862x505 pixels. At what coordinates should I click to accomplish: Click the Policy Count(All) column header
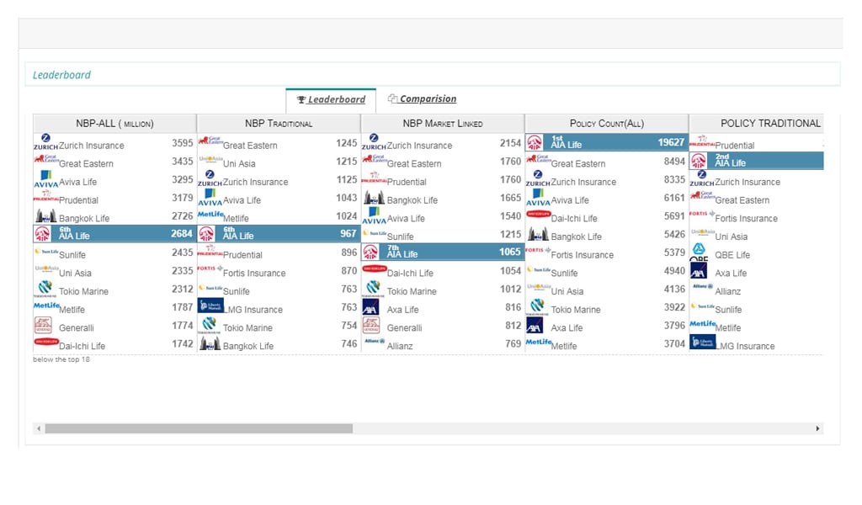[x=606, y=123]
